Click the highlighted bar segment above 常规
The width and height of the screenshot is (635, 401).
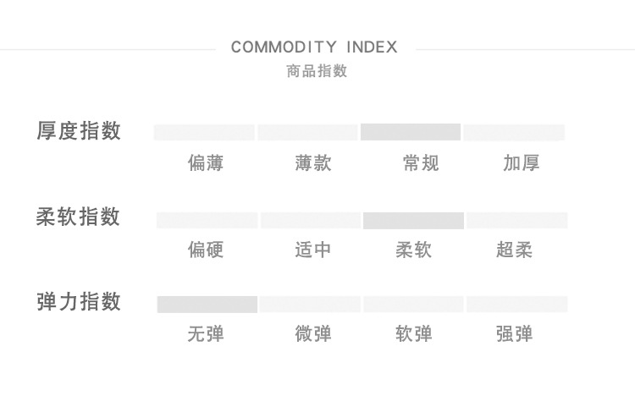coord(411,132)
